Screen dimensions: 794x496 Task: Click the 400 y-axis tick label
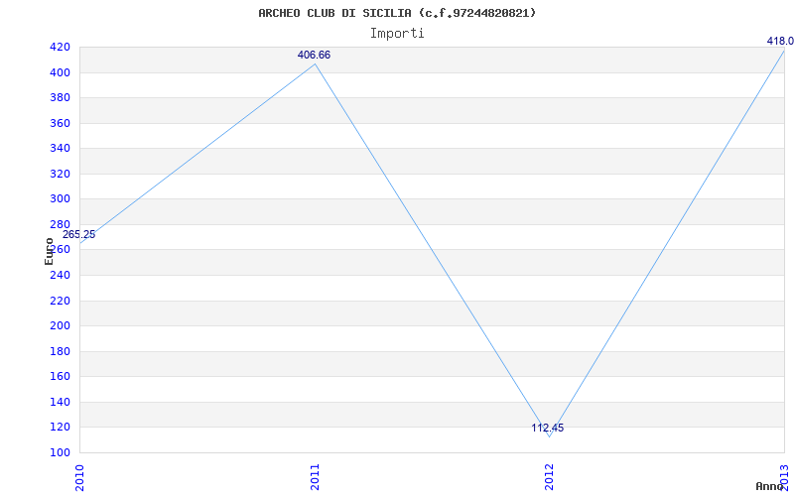(60, 72)
